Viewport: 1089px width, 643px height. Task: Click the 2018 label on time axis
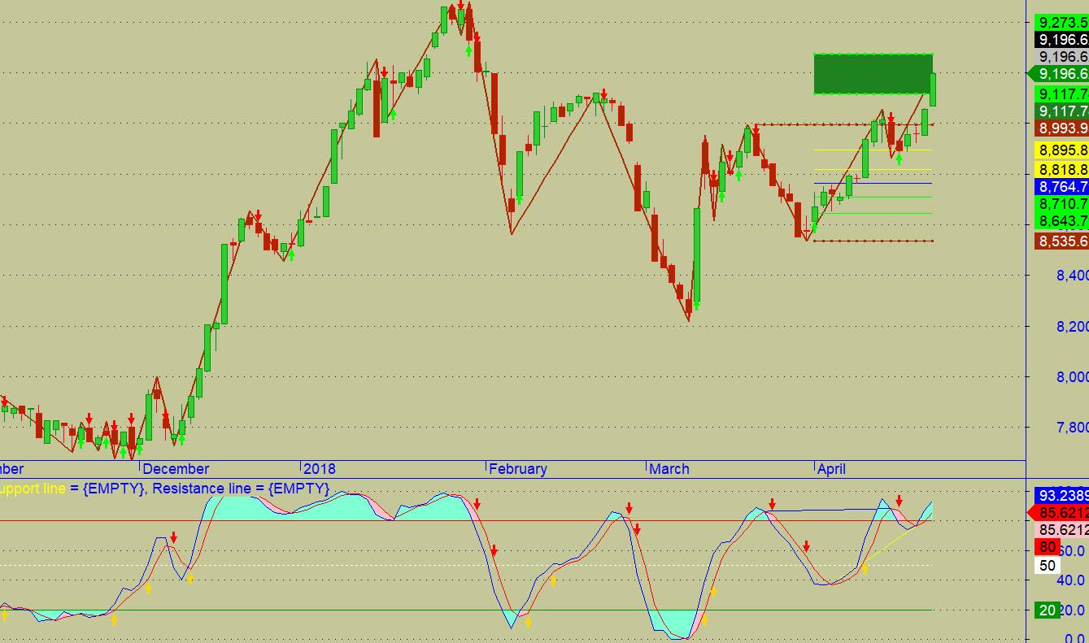[x=319, y=469]
